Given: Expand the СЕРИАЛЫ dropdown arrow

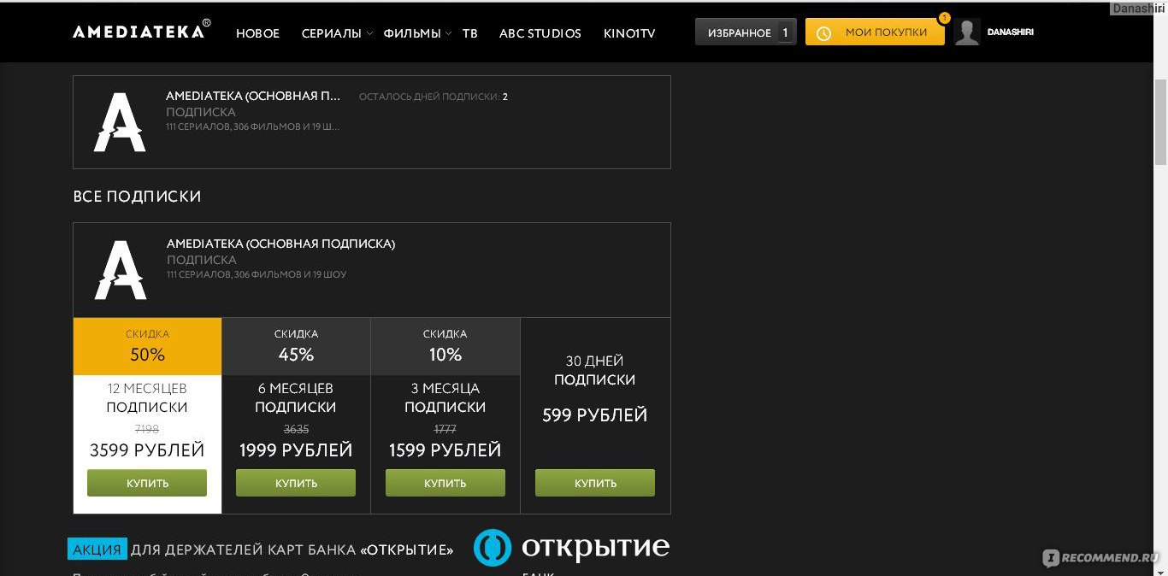Looking at the screenshot, I should [x=369, y=33].
